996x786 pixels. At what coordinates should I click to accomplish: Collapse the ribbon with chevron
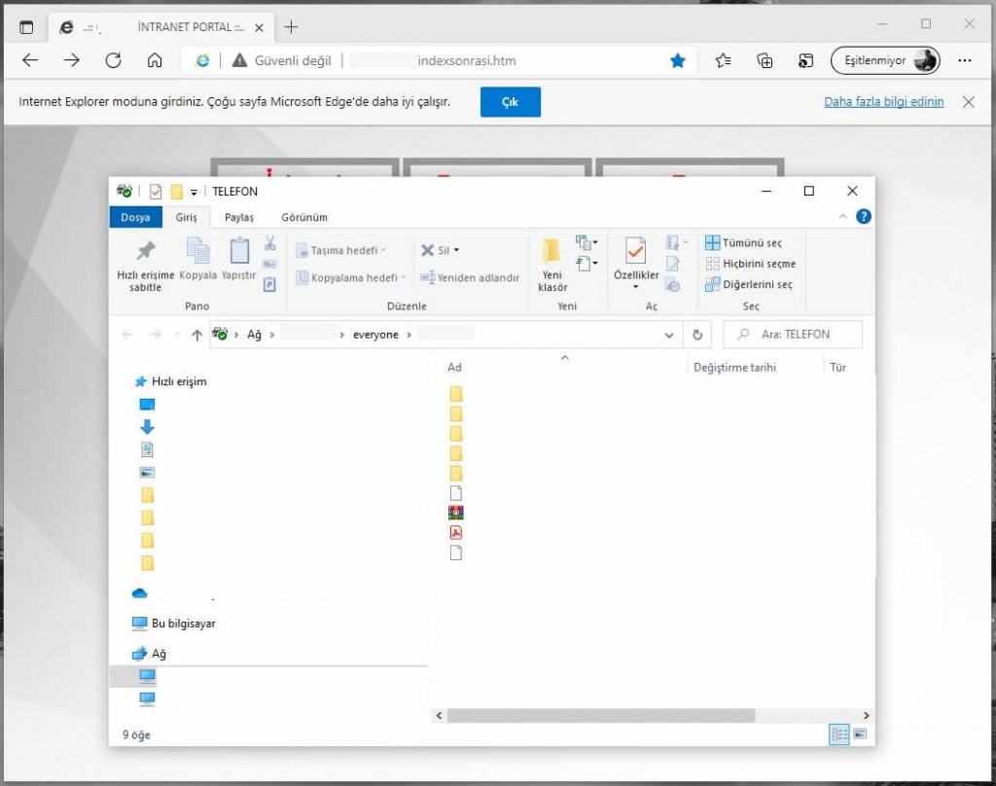pos(842,217)
